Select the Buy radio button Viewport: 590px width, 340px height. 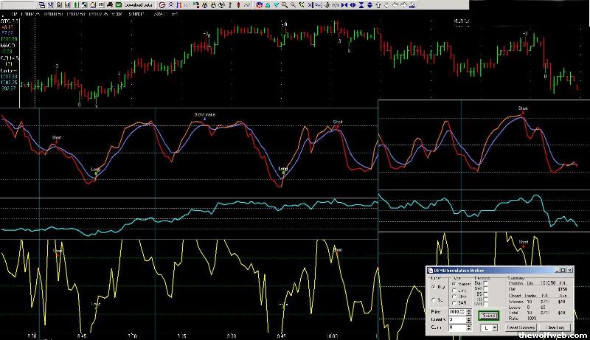[434, 287]
